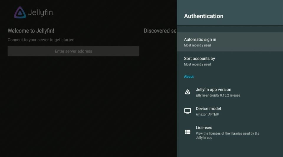The width and height of the screenshot is (283, 157).
Task: Click the list icon beside Licenses
Action: tap(187, 132)
